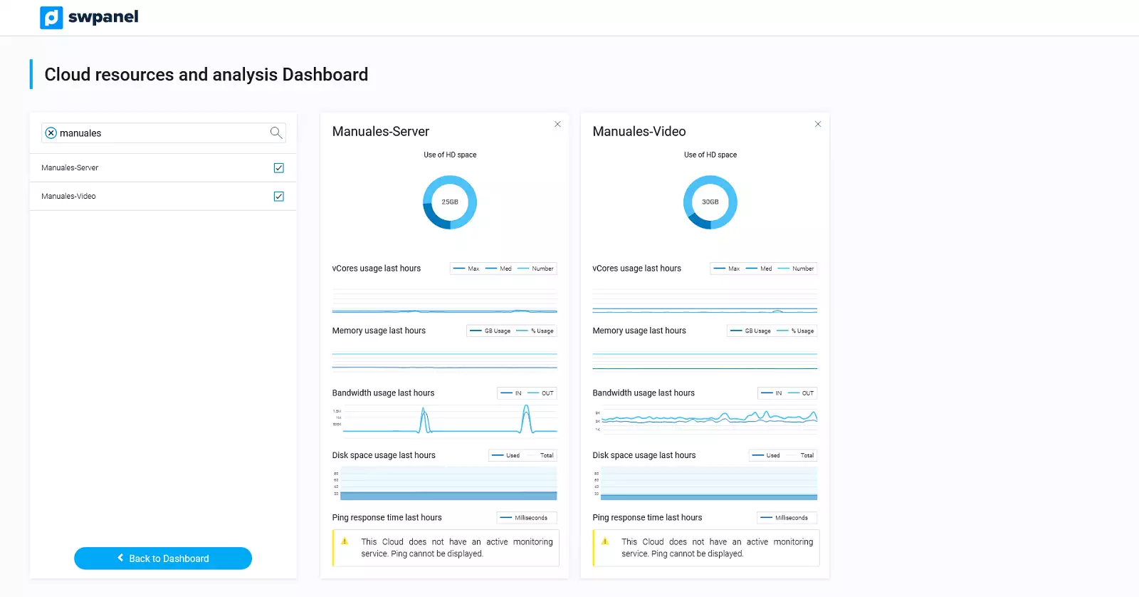Click the swpanel brand name link
The image size is (1139, 597).
[103, 17]
